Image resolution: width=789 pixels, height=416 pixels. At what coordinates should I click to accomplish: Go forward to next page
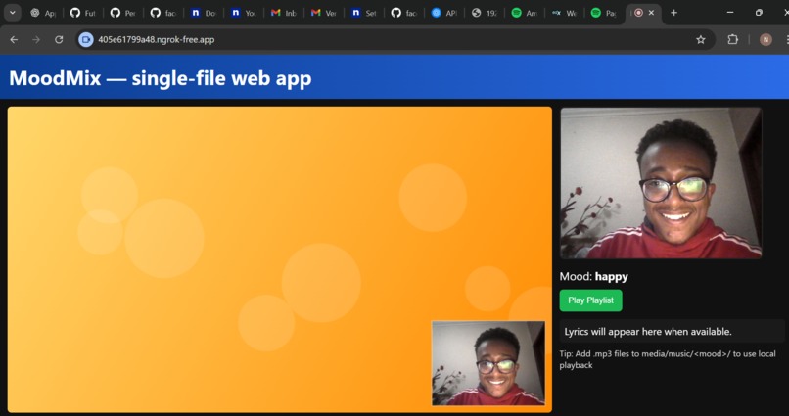[x=36, y=40]
